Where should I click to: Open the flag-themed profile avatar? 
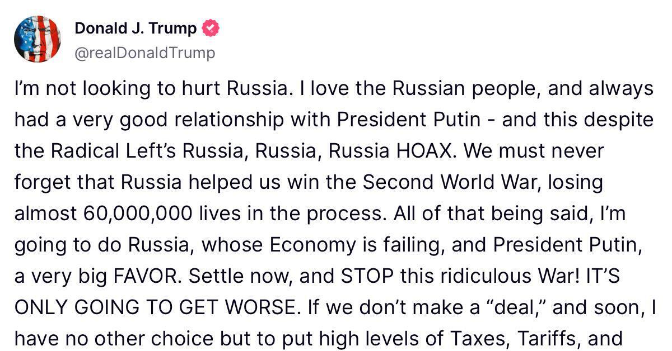38,39
